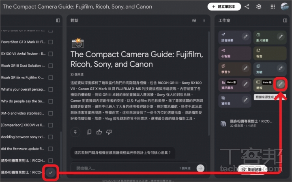Image resolution: width=292 pixels, height=182 pixels.
Task: Customize 簡報 with its pencil icon
Action: tap(281, 84)
